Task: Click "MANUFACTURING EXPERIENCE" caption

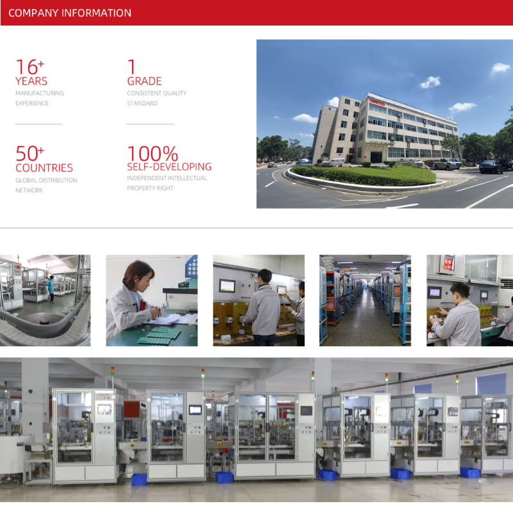Action: pyautogui.click(x=40, y=98)
